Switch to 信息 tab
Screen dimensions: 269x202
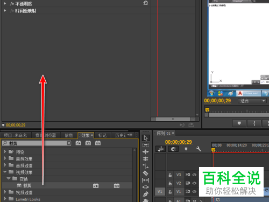coord(69,135)
